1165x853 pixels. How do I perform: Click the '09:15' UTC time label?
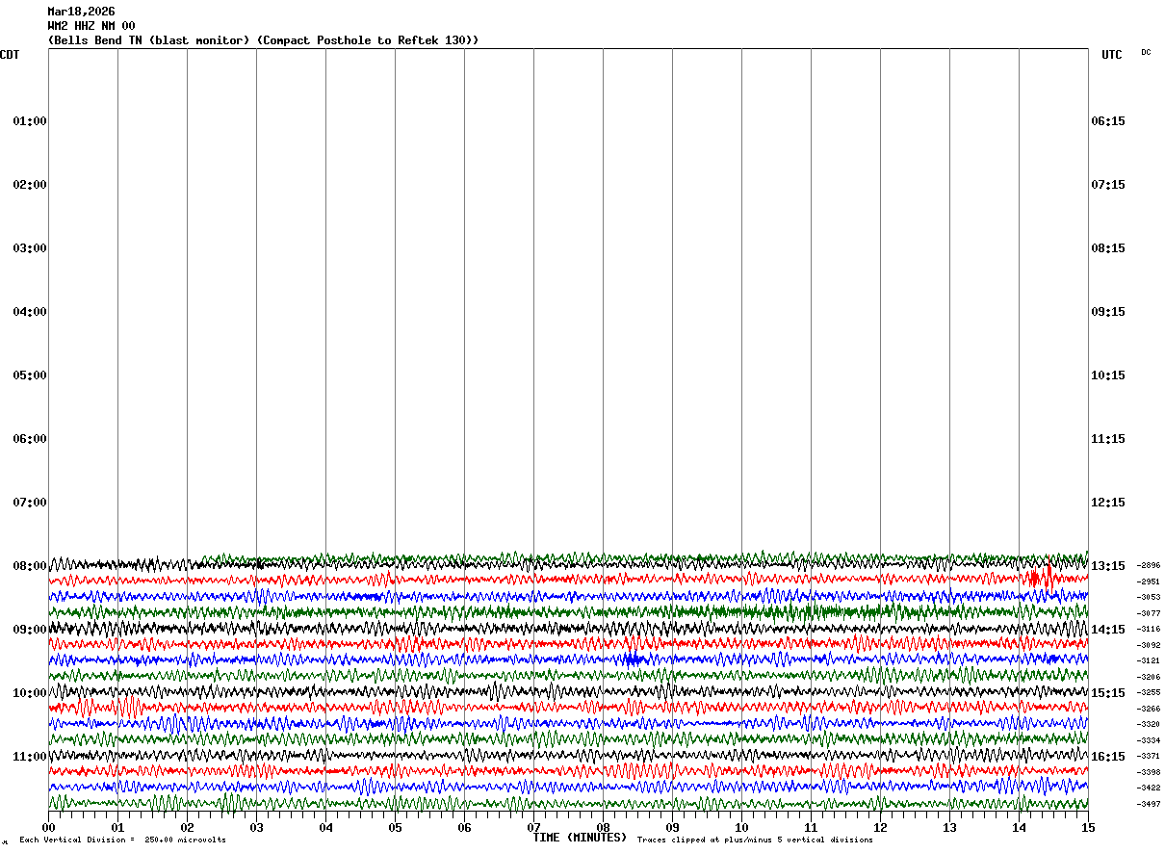point(1107,312)
